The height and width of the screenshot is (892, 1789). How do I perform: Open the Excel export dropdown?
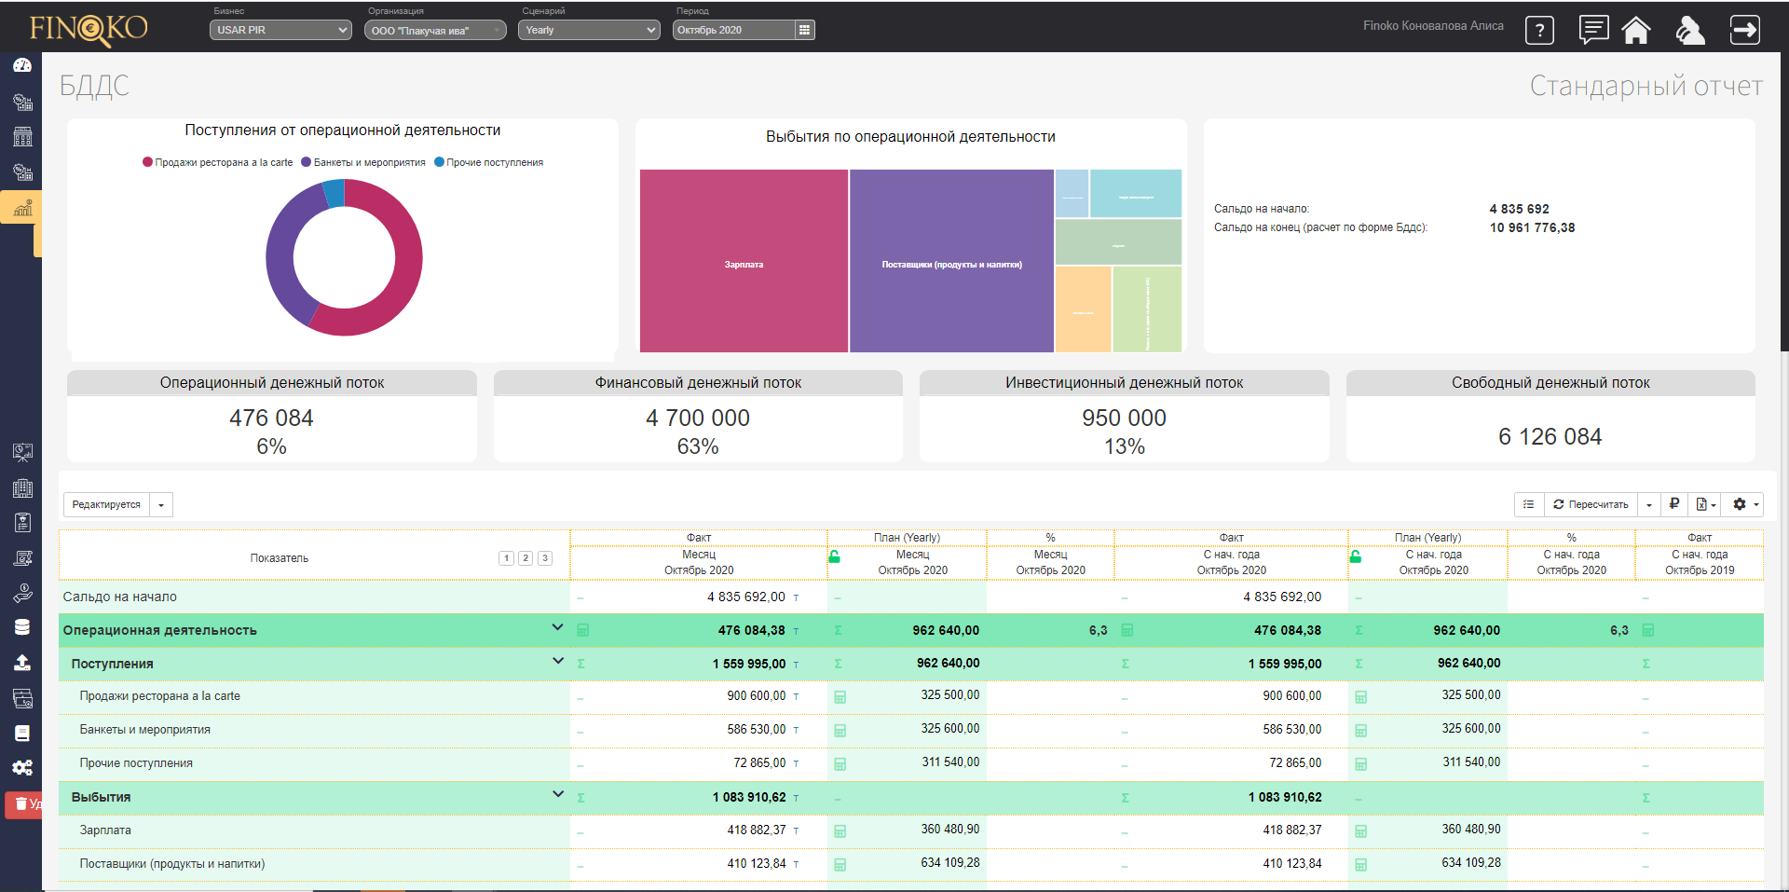point(1706,504)
